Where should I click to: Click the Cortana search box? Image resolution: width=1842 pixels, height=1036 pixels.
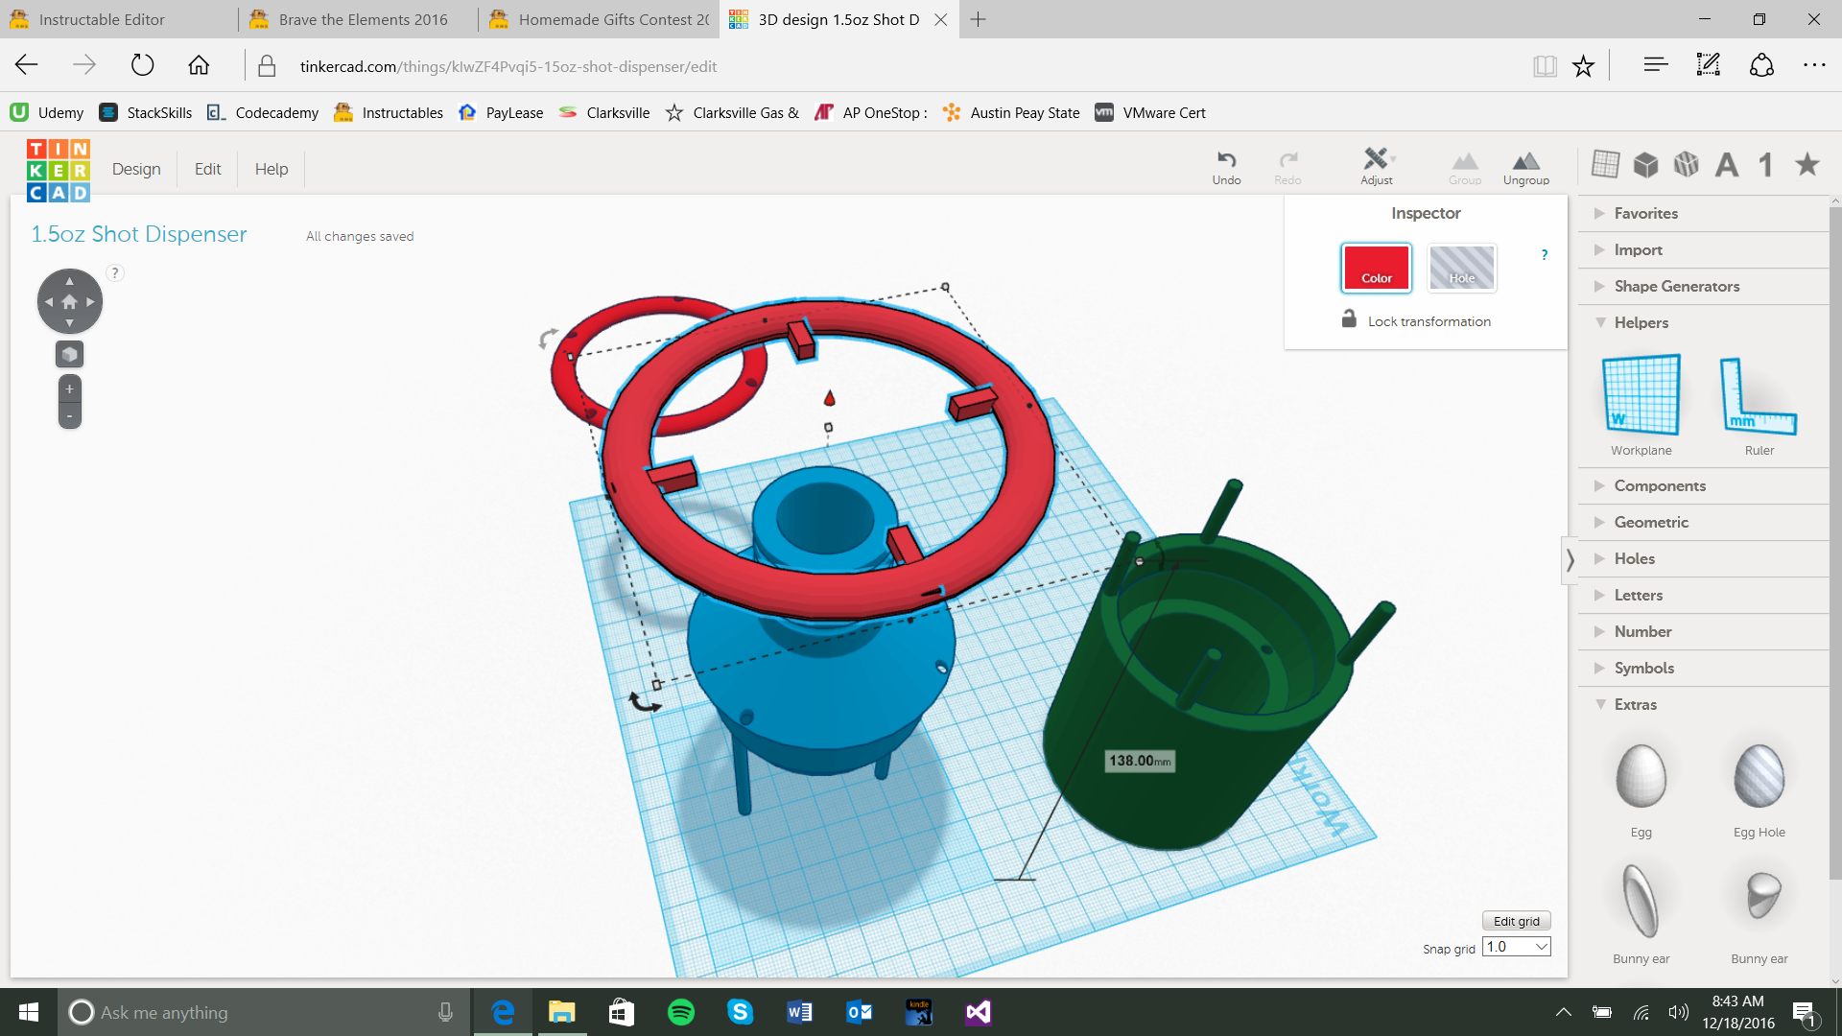tap(263, 1012)
